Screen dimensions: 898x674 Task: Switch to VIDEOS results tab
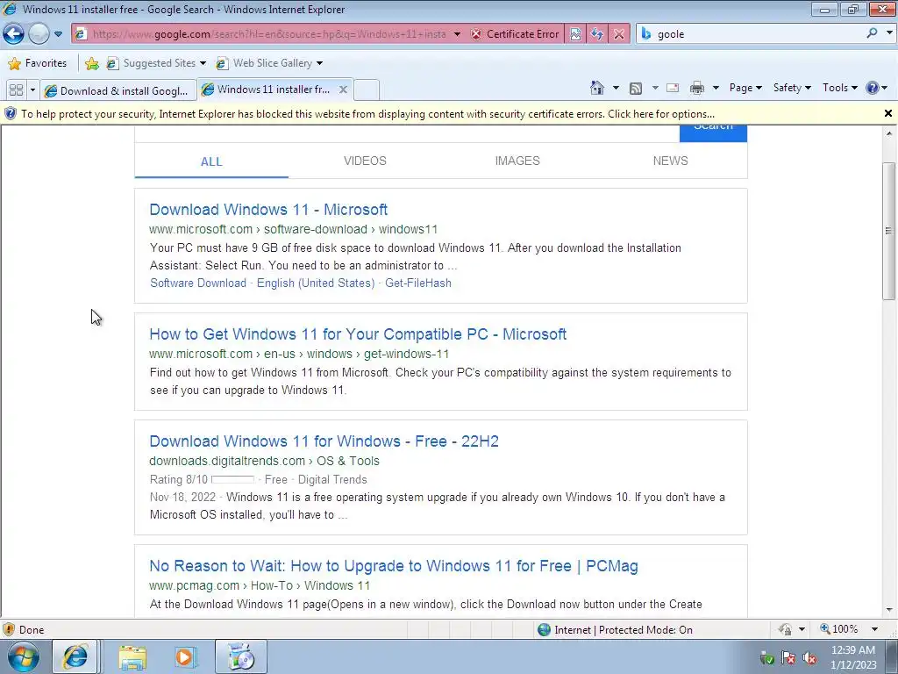[365, 161]
